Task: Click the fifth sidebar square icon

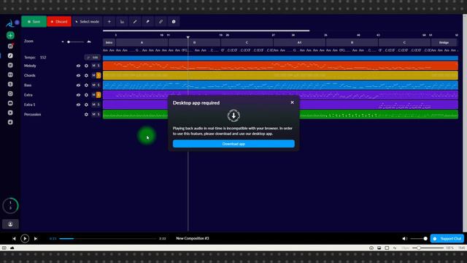Action: pos(10,75)
